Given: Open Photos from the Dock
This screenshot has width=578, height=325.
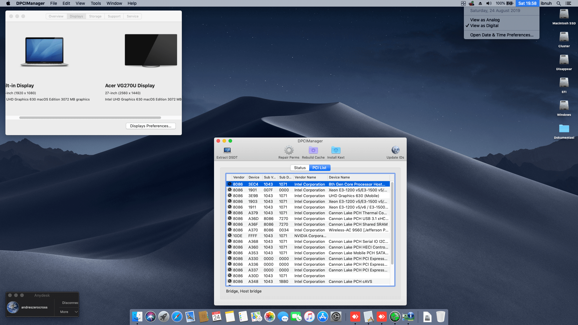Looking at the screenshot, I should click(x=270, y=317).
